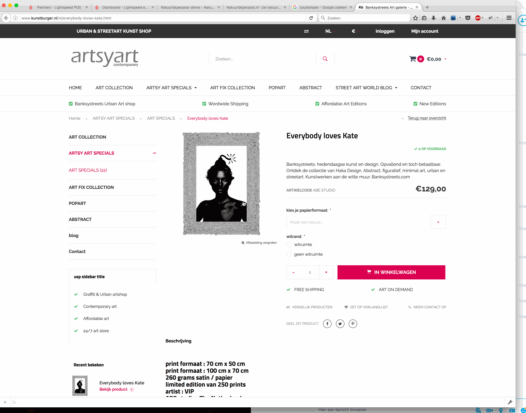Click the artsyart contemporary logo

tap(105, 58)
